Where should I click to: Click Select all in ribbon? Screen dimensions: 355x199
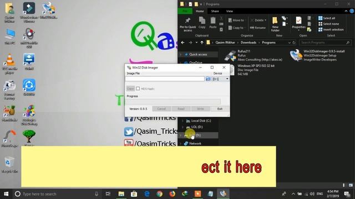pos(327,18)
